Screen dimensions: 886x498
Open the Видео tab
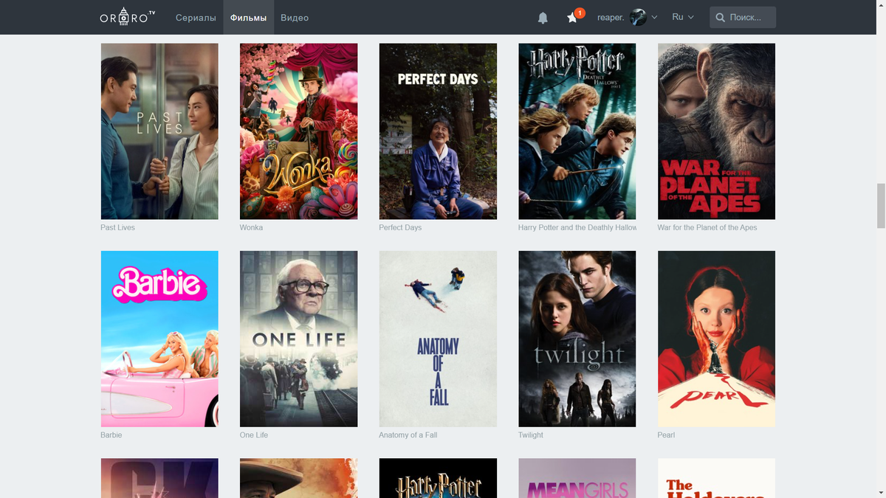[295, 17]
